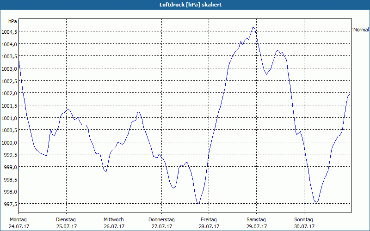Click the chart title 'Luftdruck [hPa] skaliert'
The image size is (370, 231).
191,5
